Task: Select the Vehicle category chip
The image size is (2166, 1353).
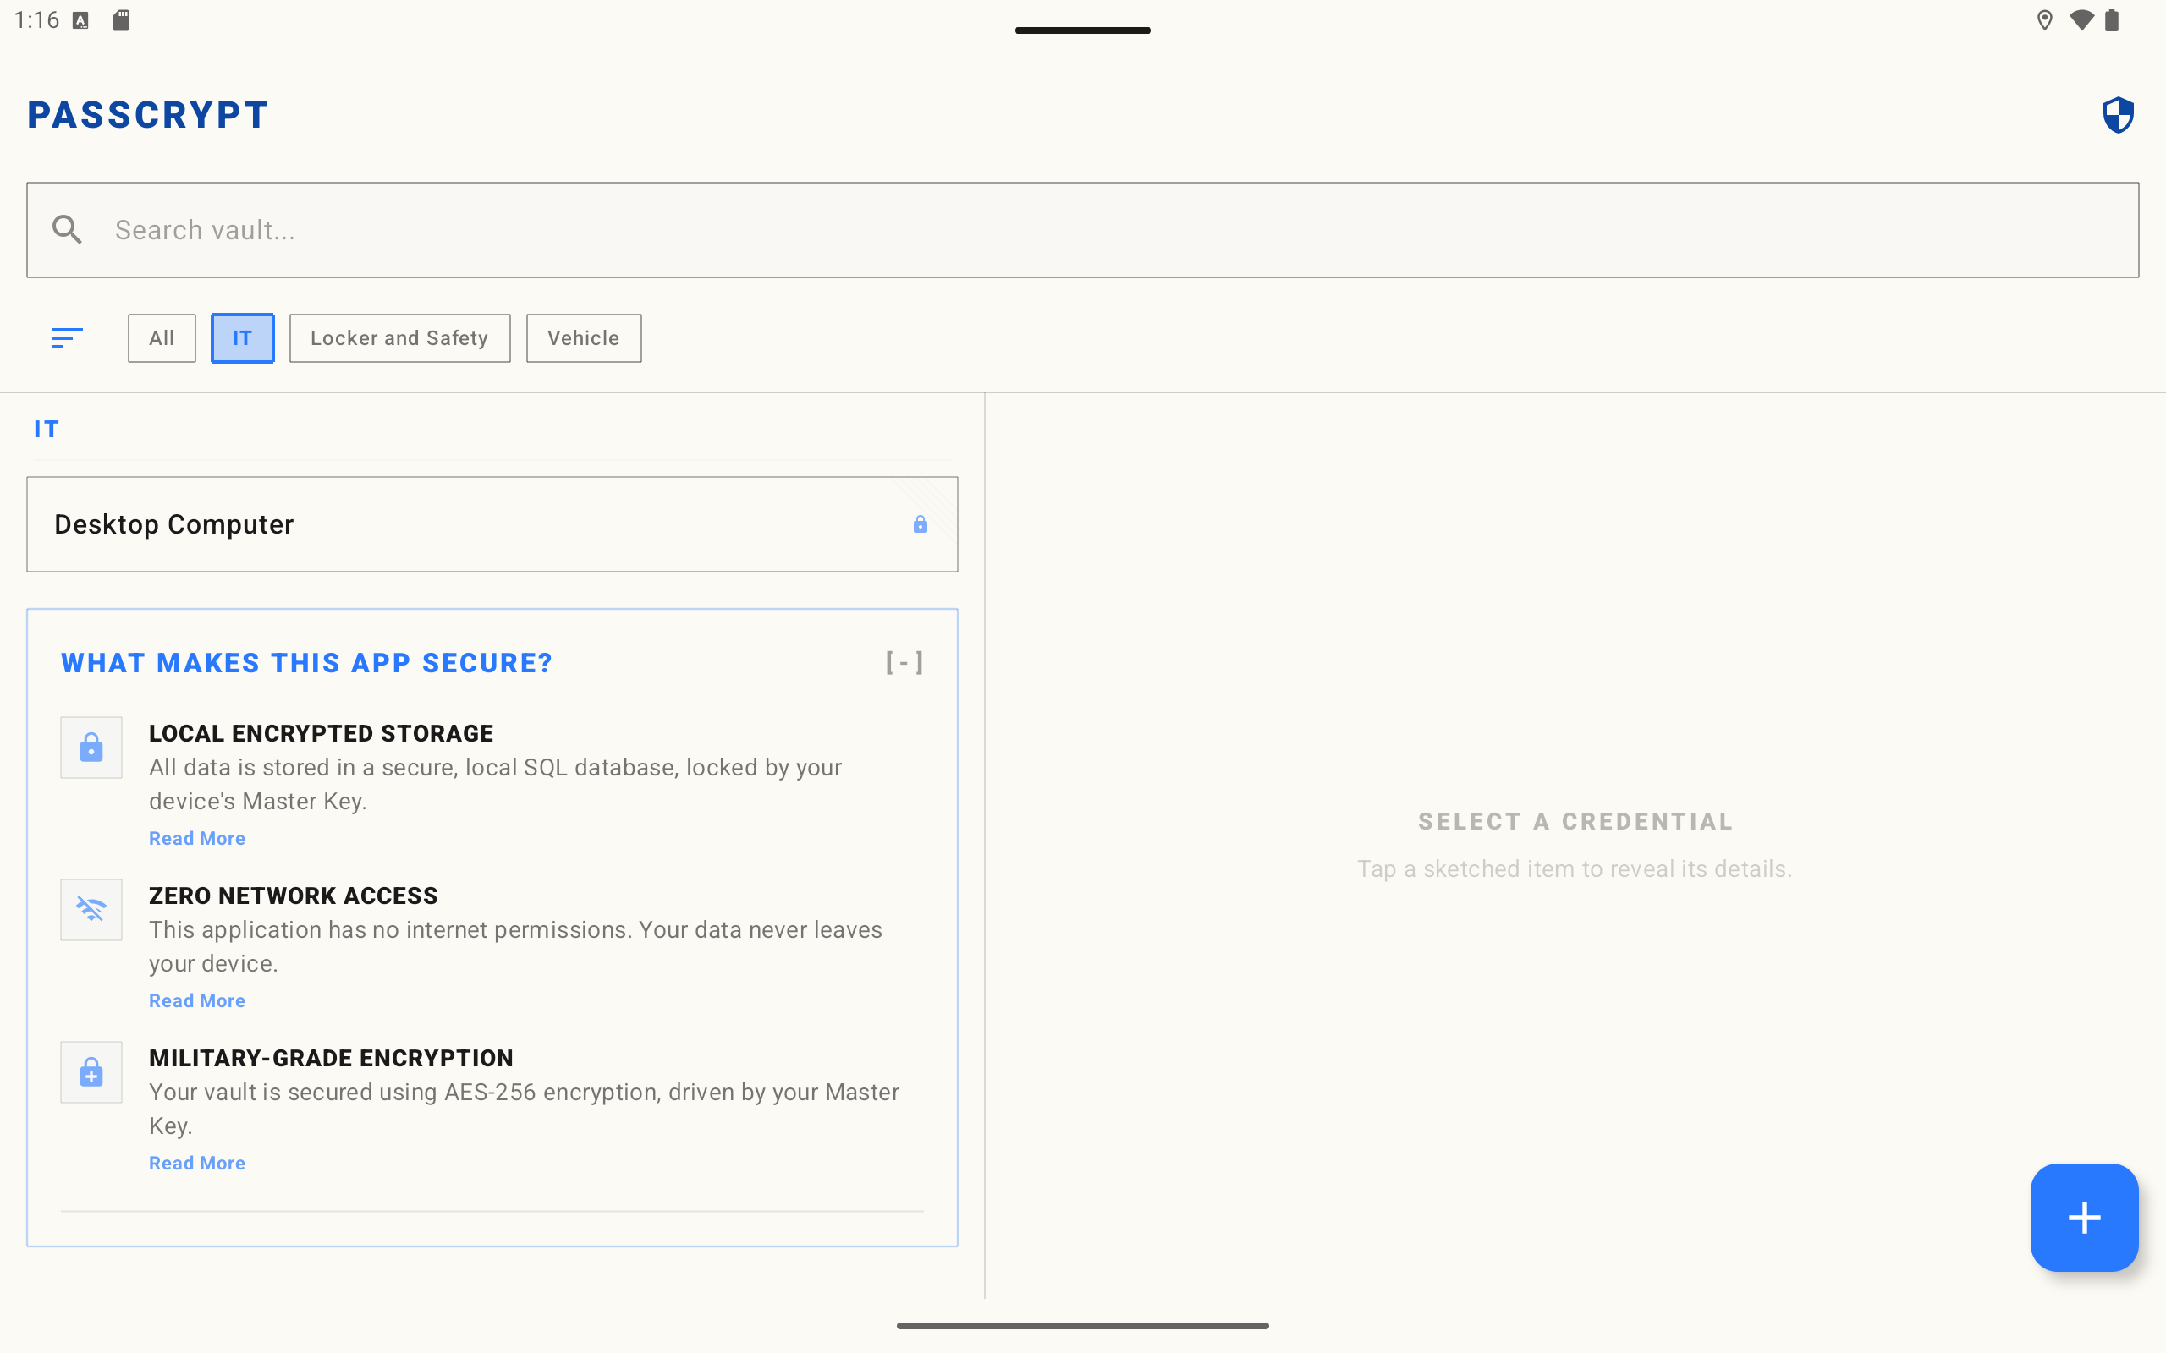Action: pyautogui.click(x=584, y=338)
